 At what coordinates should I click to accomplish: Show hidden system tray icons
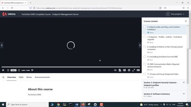tap(161, 104)
